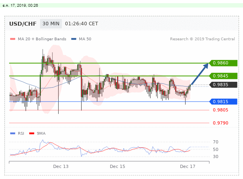Click the blue MA 50 legend swatch
The width and height of the screenshot is (243, 179).
click(74, 39)
